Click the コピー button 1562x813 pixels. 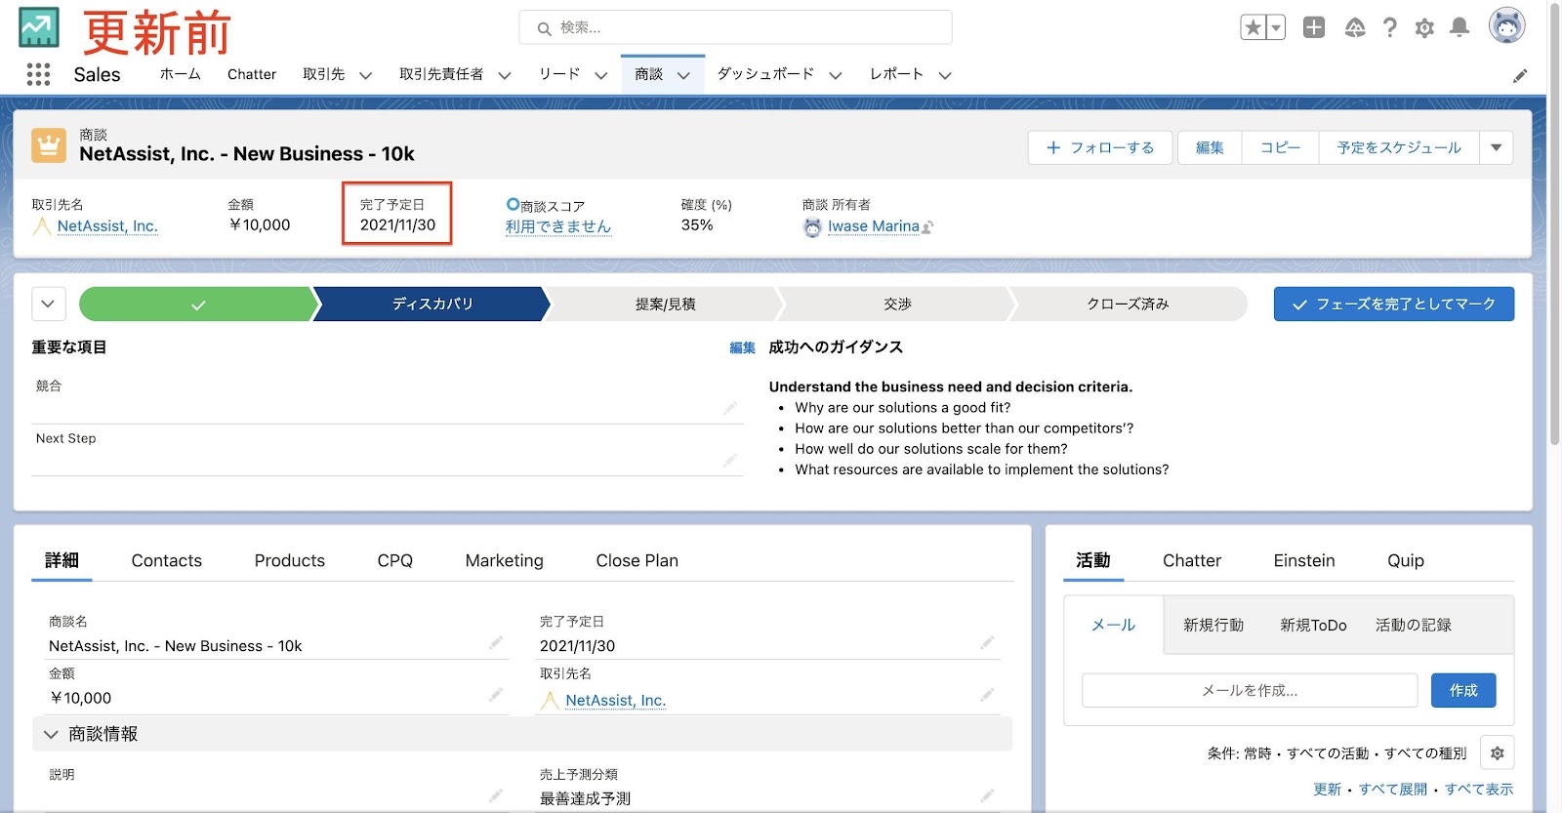1280,147
